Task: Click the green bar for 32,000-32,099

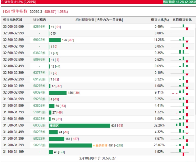Action: (58, 93)
